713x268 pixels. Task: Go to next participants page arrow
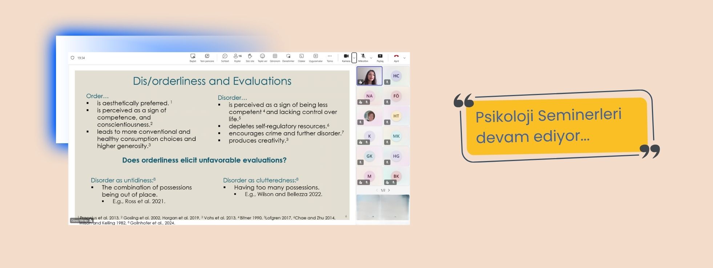[389, 190]
